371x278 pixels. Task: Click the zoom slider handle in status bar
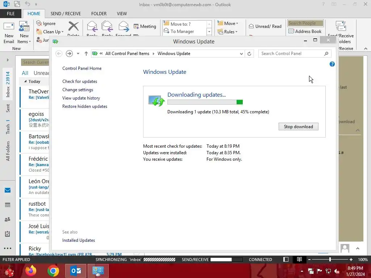tap(330, 259)
